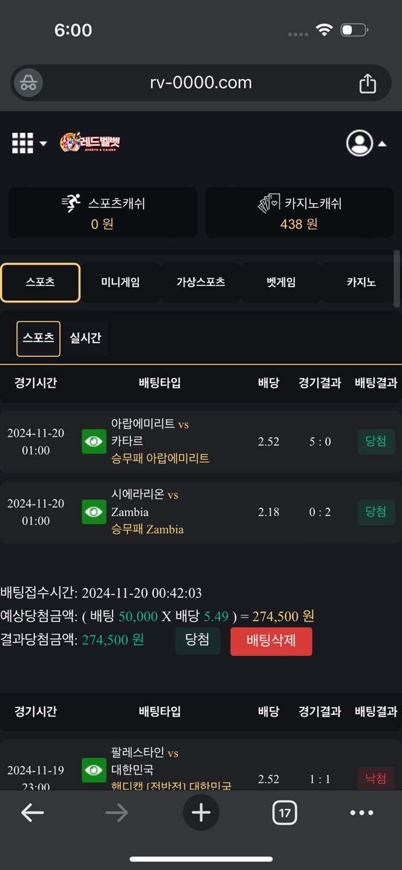
Task: Tap the 카지노캐쉬 balance box
Action: point(299,213)
